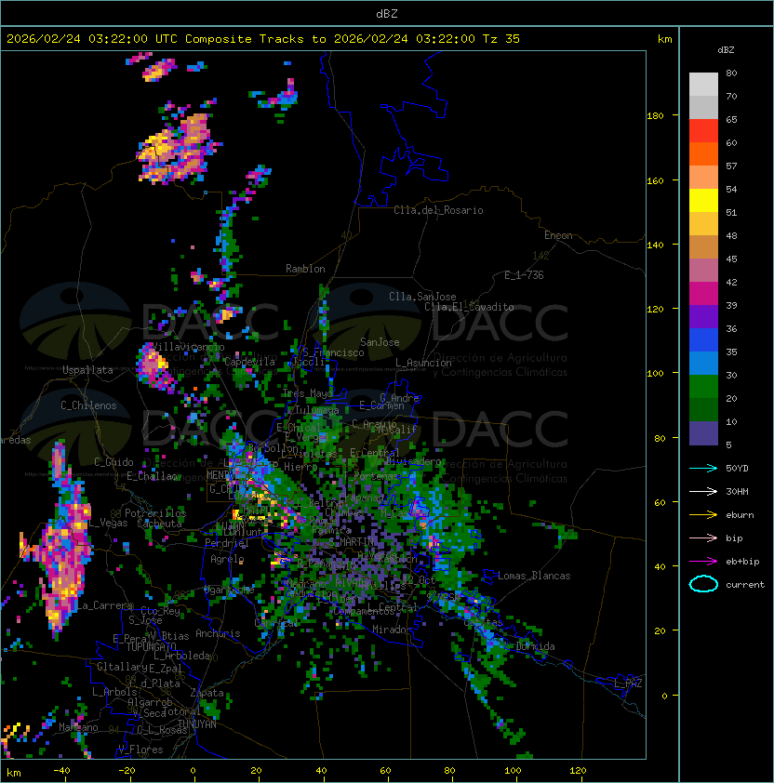
Task: Click the 'km' label at bottom left
Action: pos(14,773)
